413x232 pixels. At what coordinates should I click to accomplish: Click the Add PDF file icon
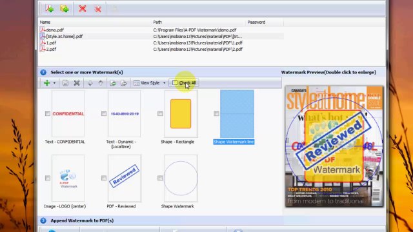(x=49, y=8)
